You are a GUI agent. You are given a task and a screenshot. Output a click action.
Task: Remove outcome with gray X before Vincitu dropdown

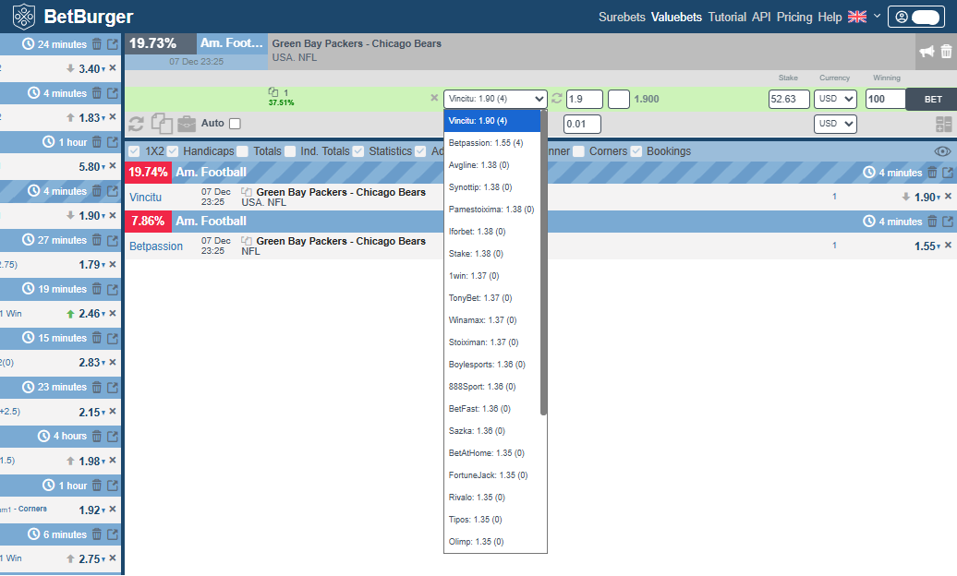point(434,98)
